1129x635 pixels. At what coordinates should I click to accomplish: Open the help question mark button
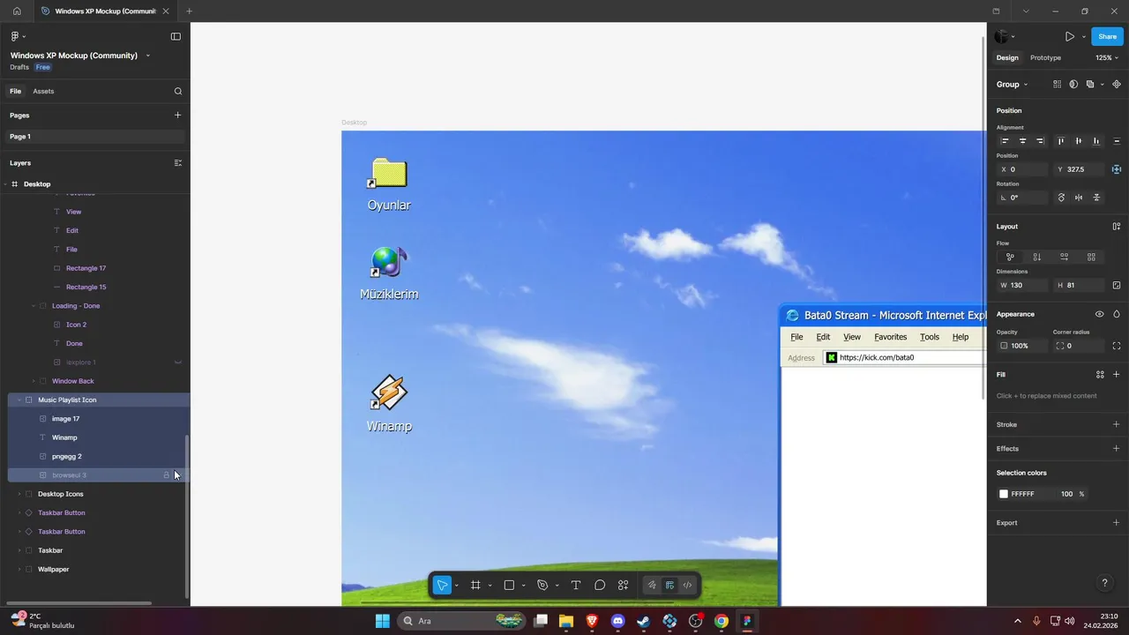(1104, 584)
